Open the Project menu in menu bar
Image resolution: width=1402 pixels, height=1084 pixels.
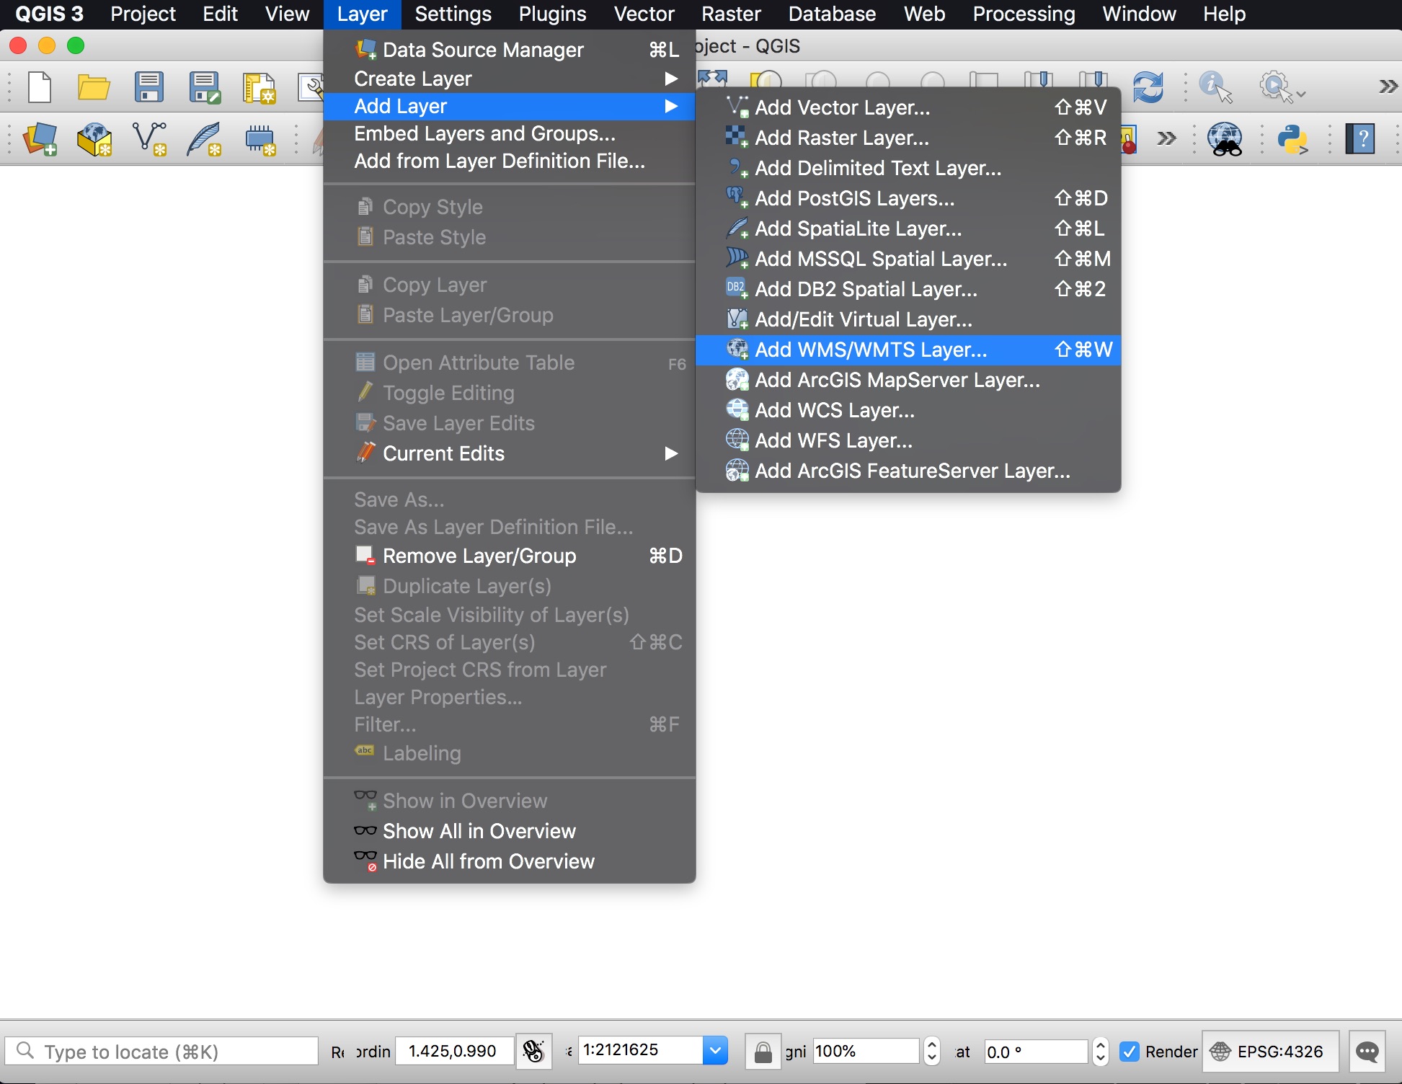click(143, 14)
